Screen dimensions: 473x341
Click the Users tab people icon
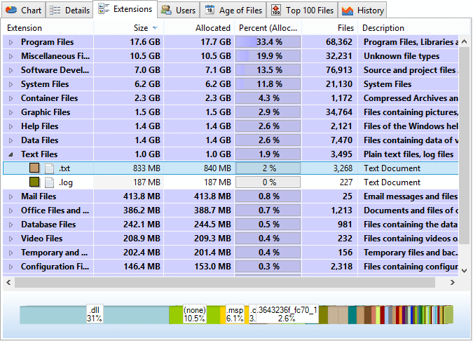pos(166,11)
